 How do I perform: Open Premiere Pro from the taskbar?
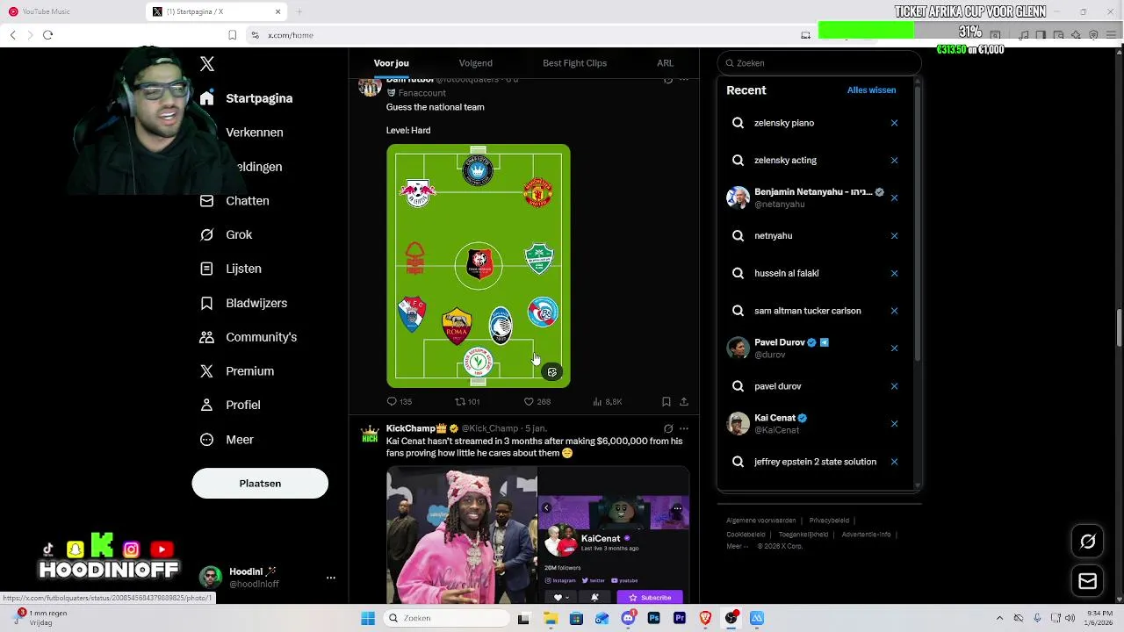pos(680,618)
